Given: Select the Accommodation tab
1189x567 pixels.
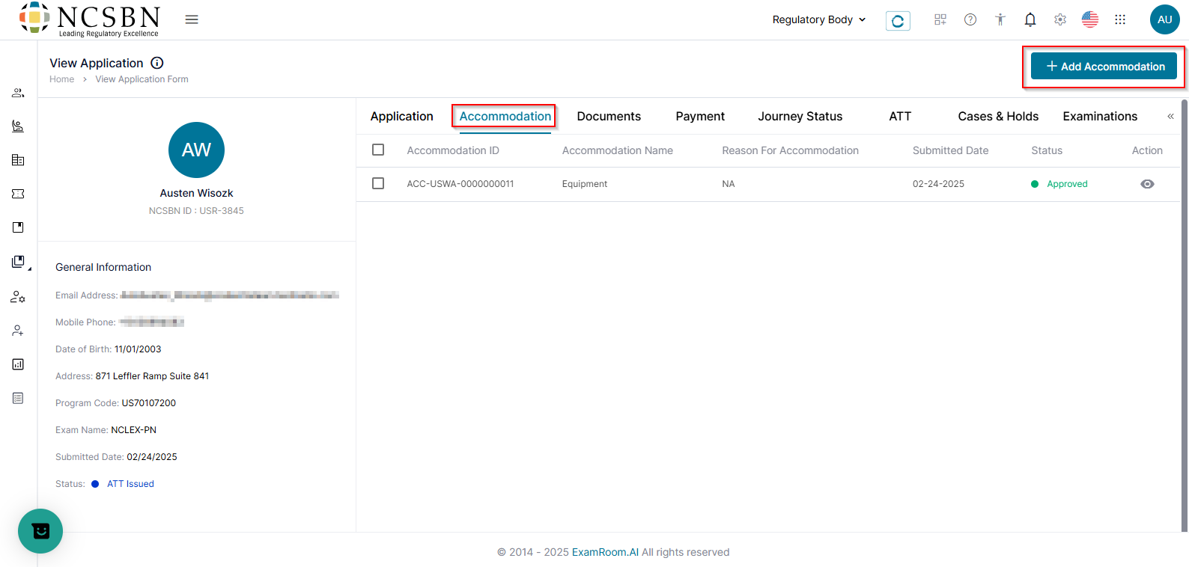Looking at the screenshot, I should coord(505,116).
